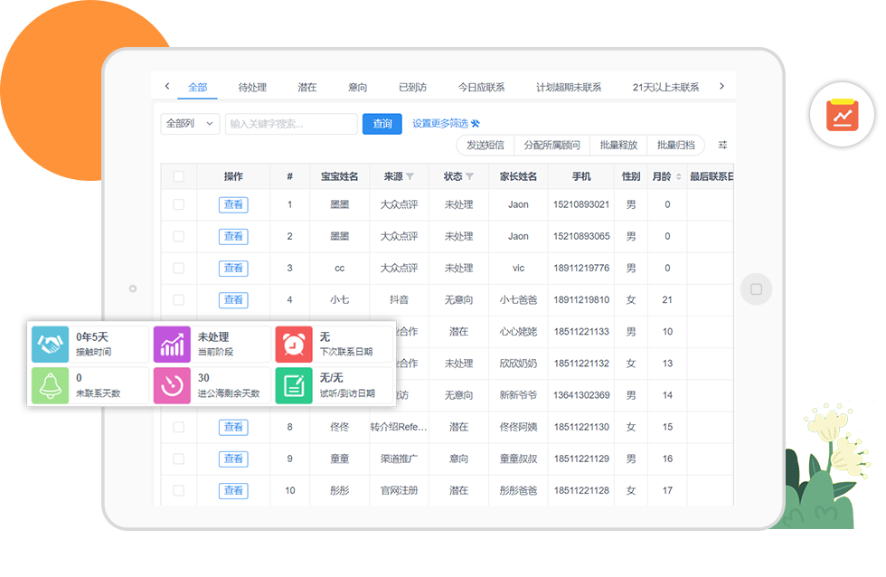886x577 pixels.
Task: Focus the keyword search input field
Action: coord(291,124)
